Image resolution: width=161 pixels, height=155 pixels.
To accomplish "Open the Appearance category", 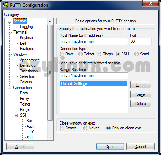I will pyautogui.click(x=30, y=60).
